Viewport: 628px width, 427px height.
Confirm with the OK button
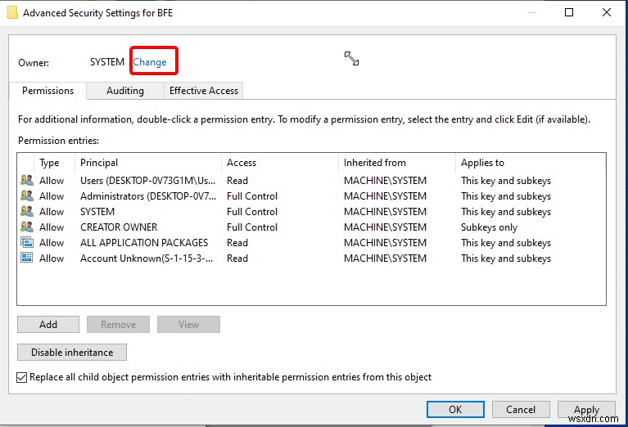[x=455, y=410]
